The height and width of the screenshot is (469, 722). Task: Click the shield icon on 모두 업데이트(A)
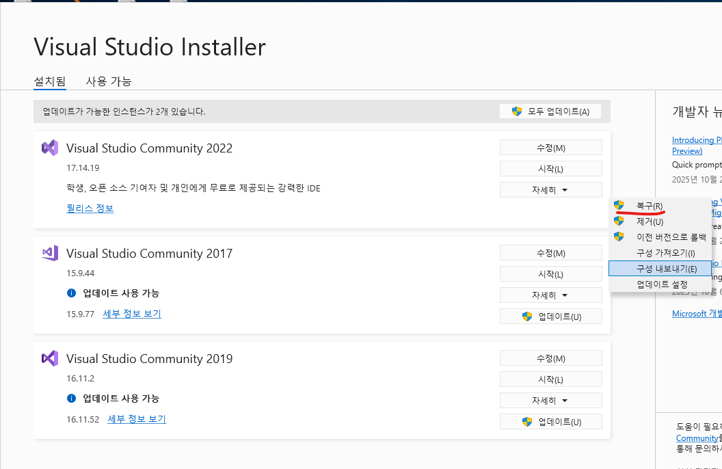point(517,111)
